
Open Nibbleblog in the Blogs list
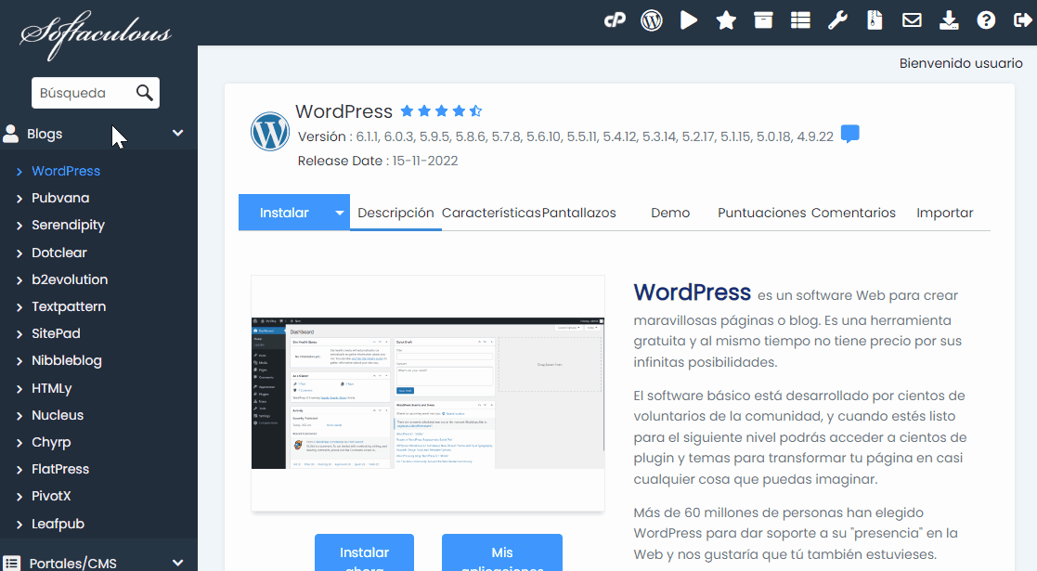tap(67, 360)
